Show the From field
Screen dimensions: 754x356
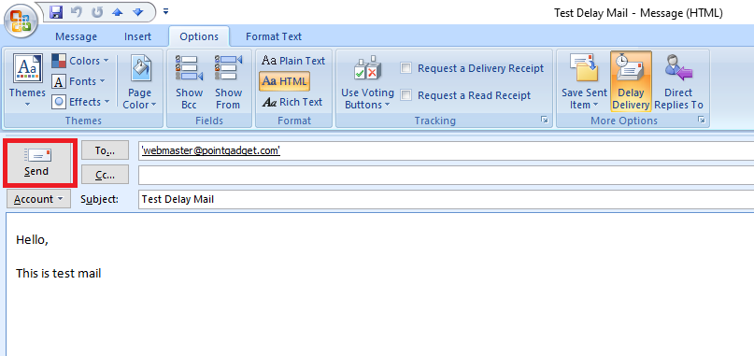(228, 81)
